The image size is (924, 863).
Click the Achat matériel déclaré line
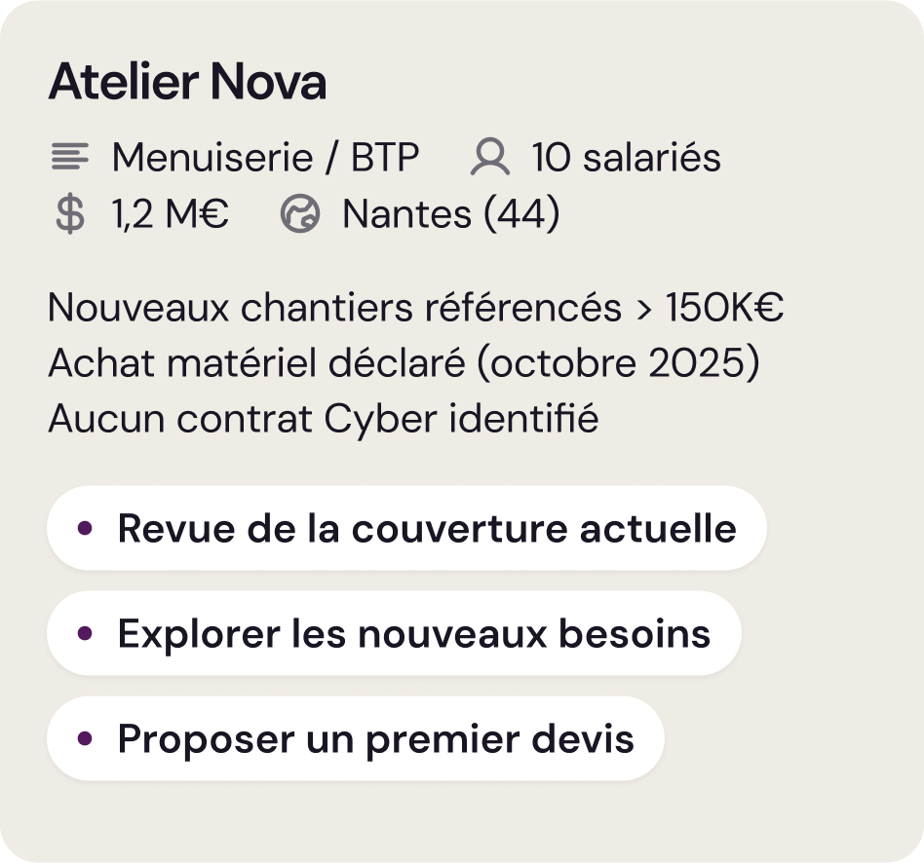[x=256, y=363]
